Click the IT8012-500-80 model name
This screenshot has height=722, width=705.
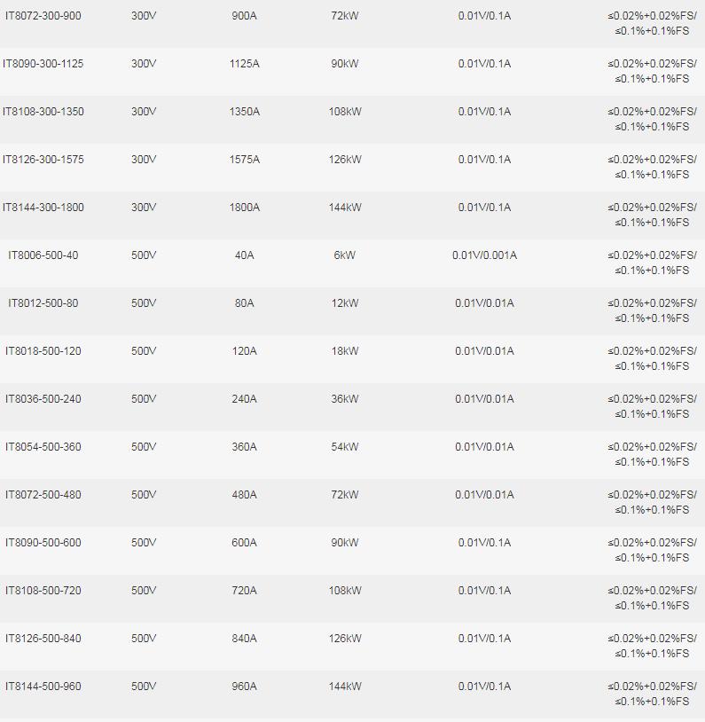(43, 303)
